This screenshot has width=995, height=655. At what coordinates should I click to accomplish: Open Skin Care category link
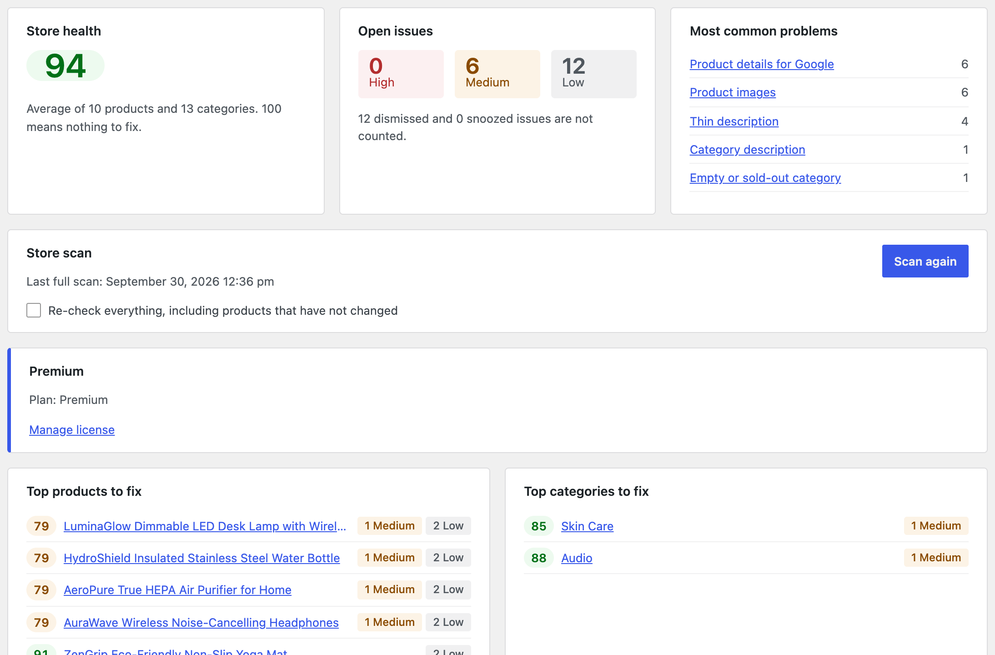tap(587, 526)
